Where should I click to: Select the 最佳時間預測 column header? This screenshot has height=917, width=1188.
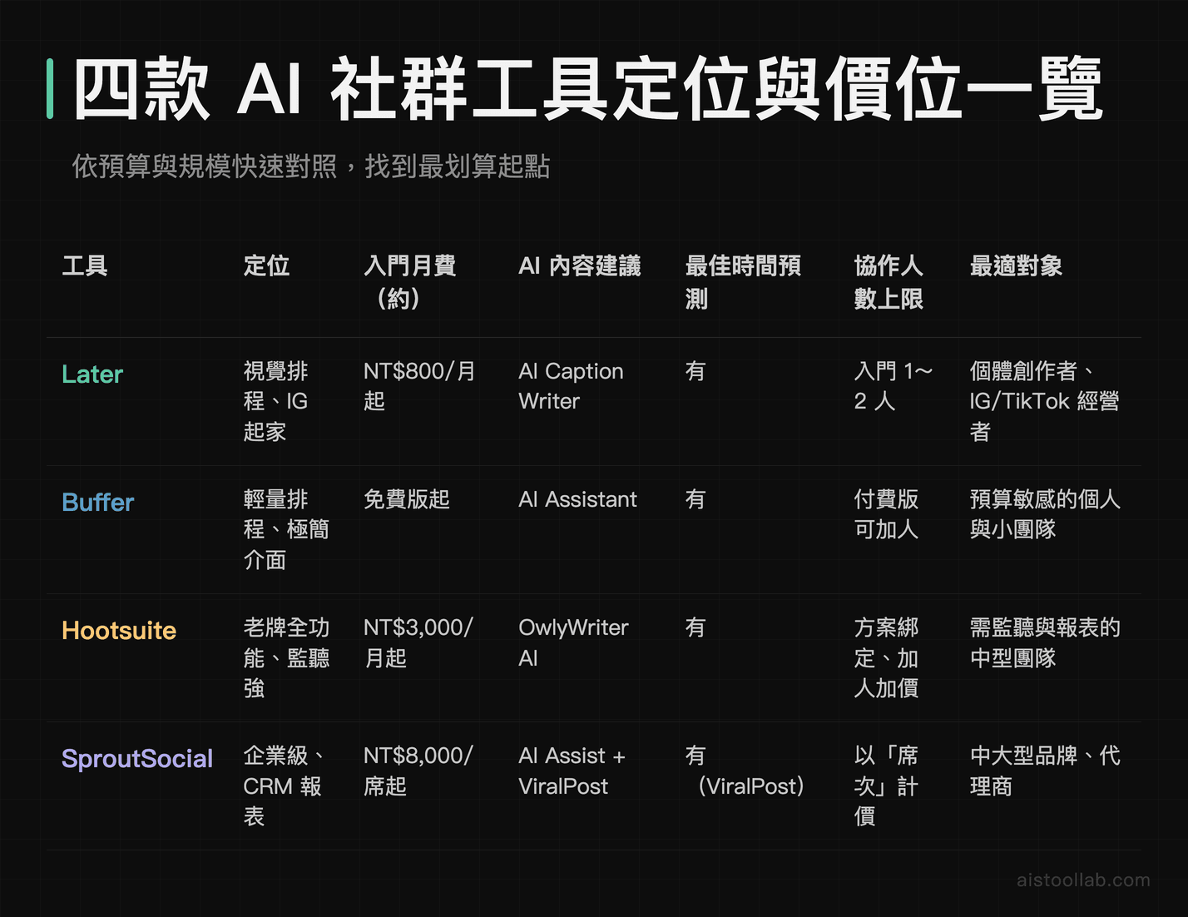[x=743, y=282]
